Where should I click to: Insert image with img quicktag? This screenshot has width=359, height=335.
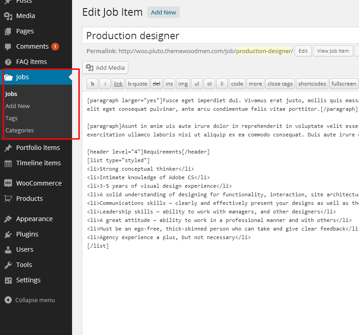pyautogui.click(x=183, y=84)
